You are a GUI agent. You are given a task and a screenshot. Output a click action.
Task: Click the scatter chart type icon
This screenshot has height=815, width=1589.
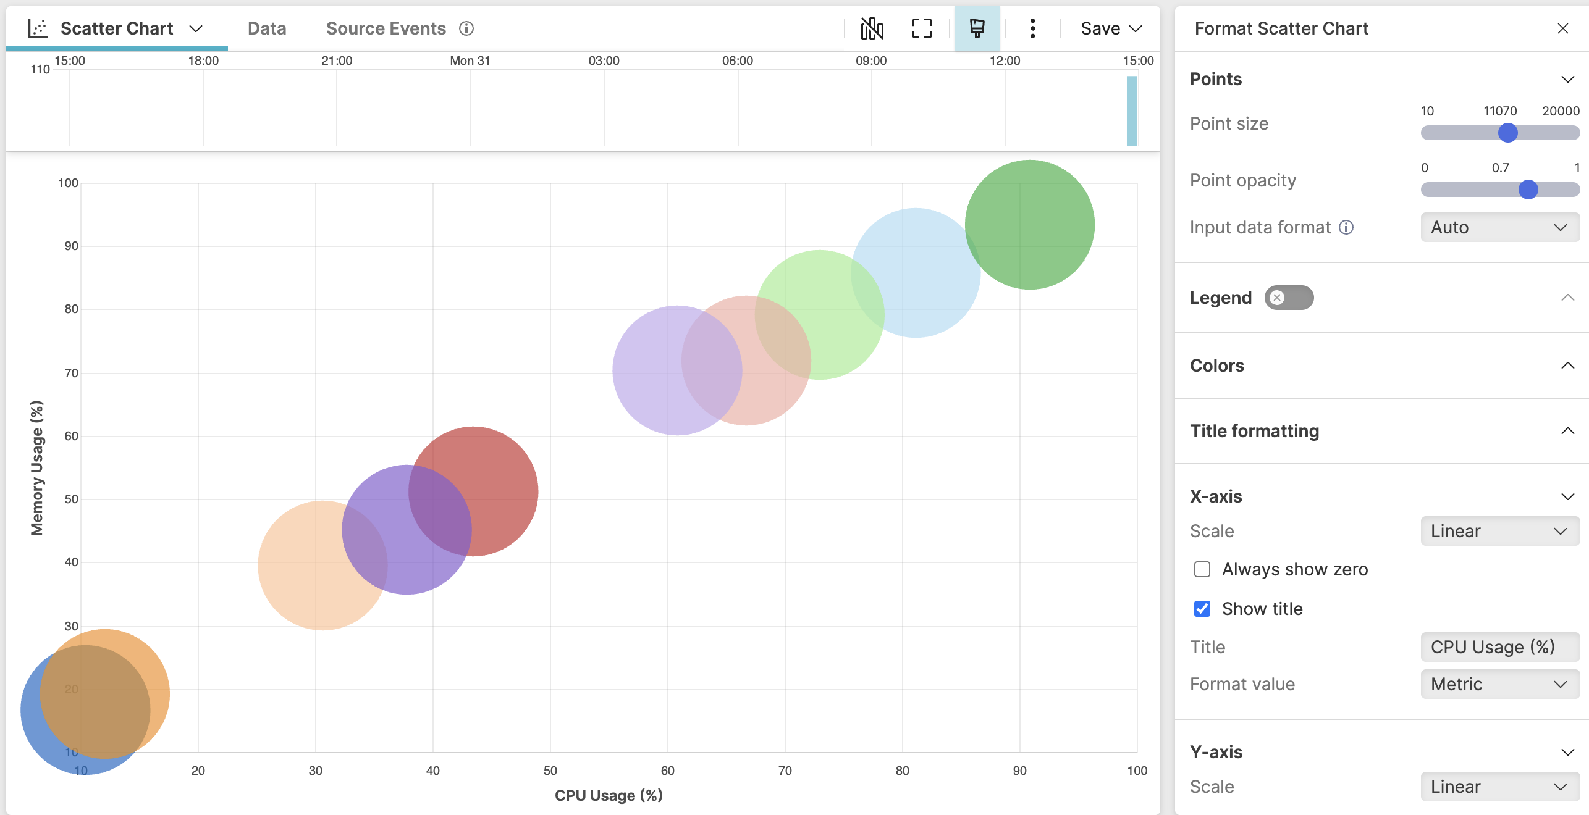(x=38, y=28)
